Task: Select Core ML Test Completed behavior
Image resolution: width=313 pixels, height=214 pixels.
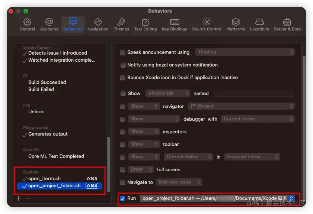Action: [x=56, y=156]
